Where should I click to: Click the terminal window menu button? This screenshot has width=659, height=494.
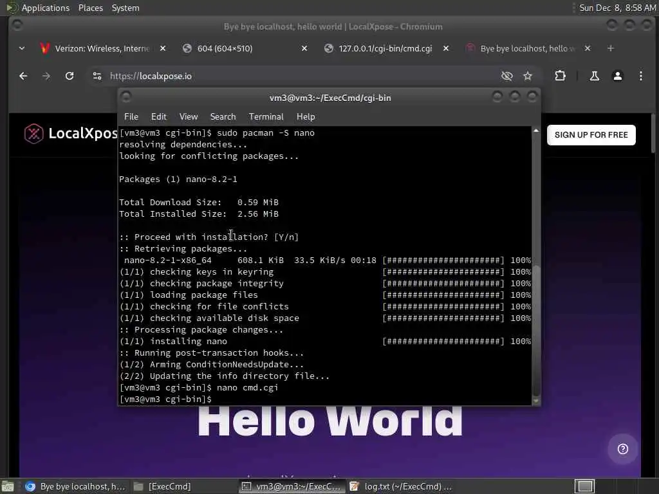126,98
